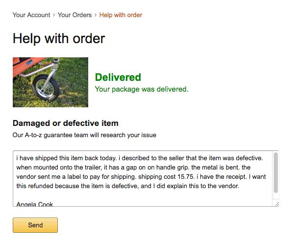Place cursor at start of message text
Image resolution: width=295 pixels, height=243 pixels.
pyautogui.click(x=17, y=158)
